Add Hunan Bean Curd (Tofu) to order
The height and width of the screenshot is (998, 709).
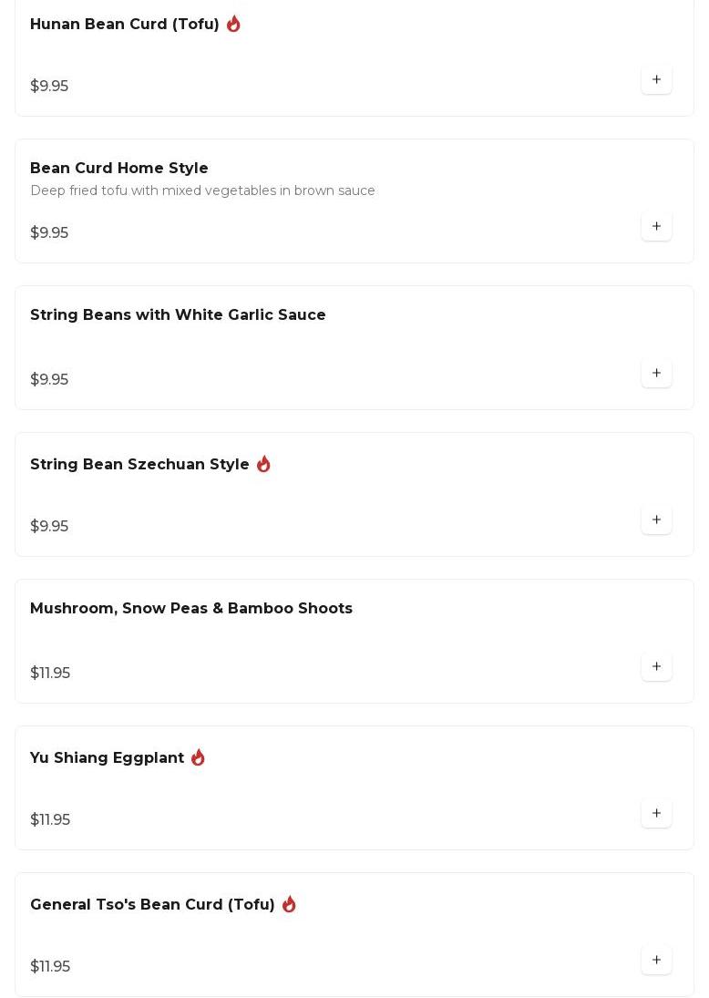pos(656,79)
